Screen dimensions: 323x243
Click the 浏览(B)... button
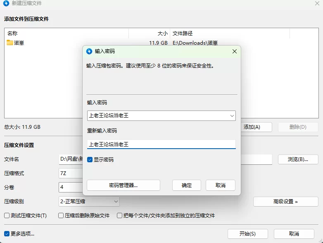tap(298, 159)
